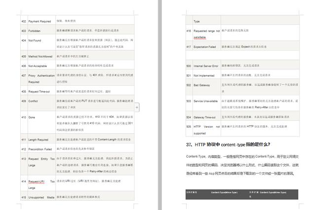Click the 417 description mentioning 'Expect'
316x210 pixels.
coord(260,46)
